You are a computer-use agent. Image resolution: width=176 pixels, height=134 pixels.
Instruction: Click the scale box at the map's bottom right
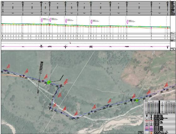point(141,132)
